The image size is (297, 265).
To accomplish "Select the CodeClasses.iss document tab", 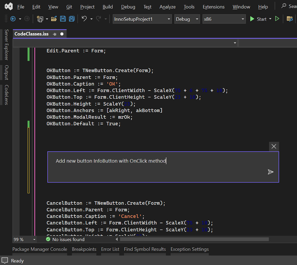I will tap(31, 34).
